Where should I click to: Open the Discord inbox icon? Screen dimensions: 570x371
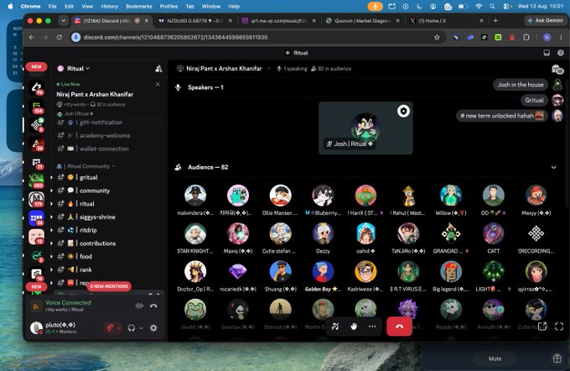coord(547,53)
